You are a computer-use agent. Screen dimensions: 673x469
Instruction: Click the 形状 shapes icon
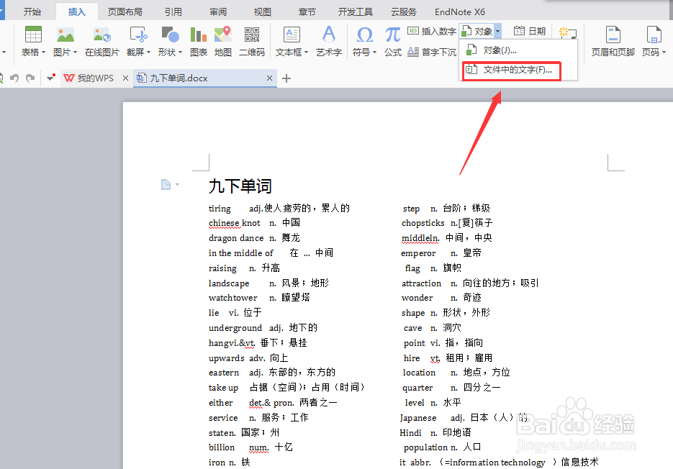pyautogui.click(x=170, y=35)
